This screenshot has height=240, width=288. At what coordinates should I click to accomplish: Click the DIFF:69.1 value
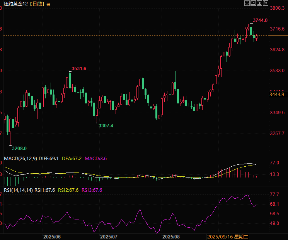(x=49, y=159)
